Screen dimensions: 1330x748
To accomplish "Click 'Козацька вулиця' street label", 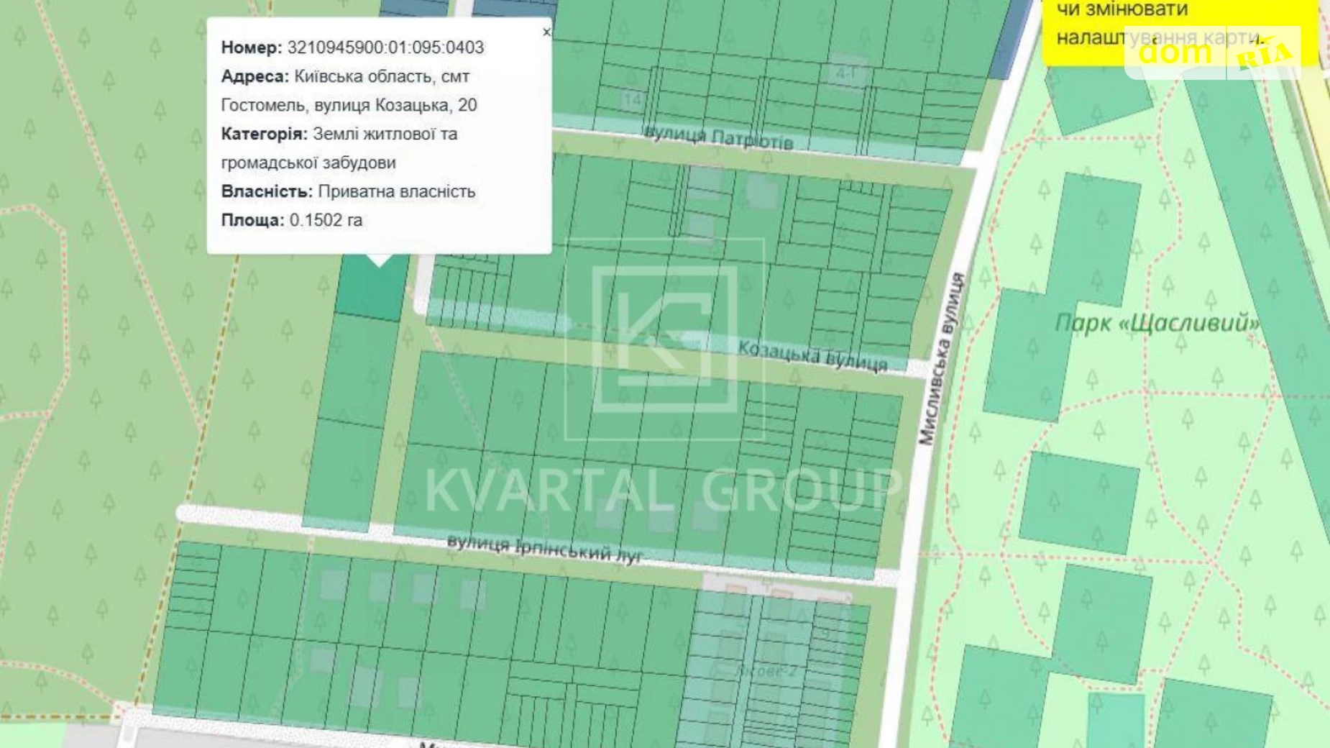I will [x=812, y=356].
